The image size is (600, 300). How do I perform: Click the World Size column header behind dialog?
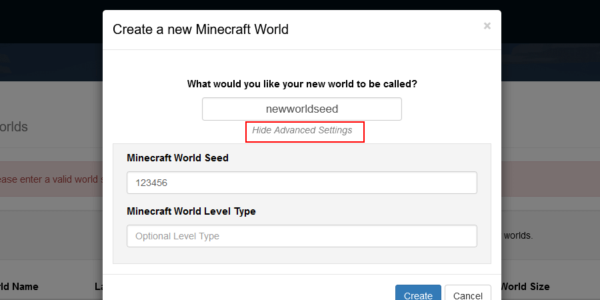pos(525,286)
